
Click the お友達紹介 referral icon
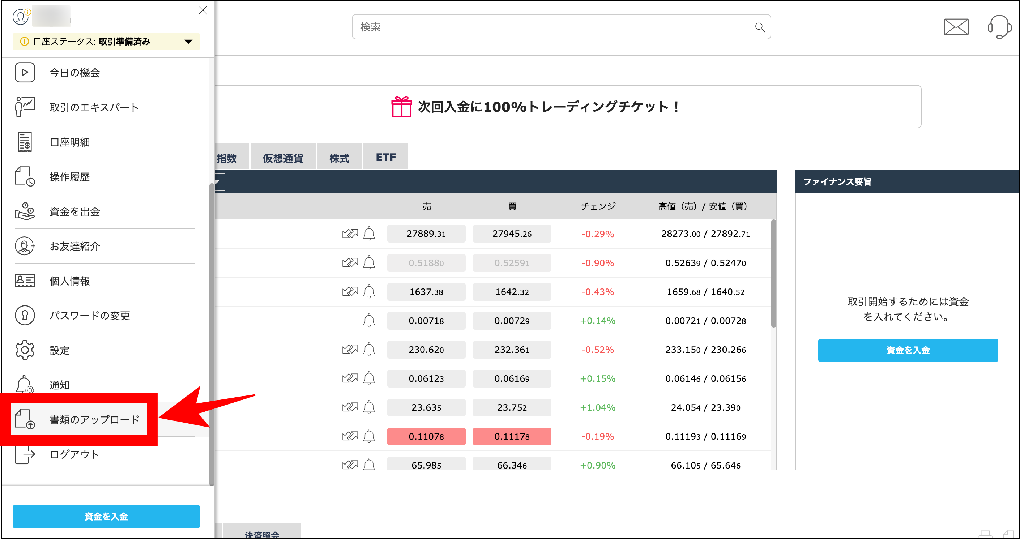[25, 246]
